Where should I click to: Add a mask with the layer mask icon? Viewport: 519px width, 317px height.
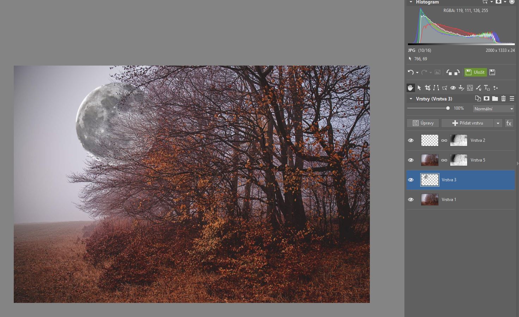coord(487,99)
